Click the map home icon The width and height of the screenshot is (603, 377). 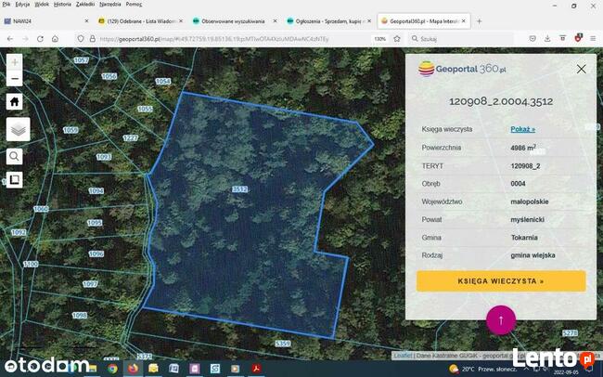coord(15,102)
